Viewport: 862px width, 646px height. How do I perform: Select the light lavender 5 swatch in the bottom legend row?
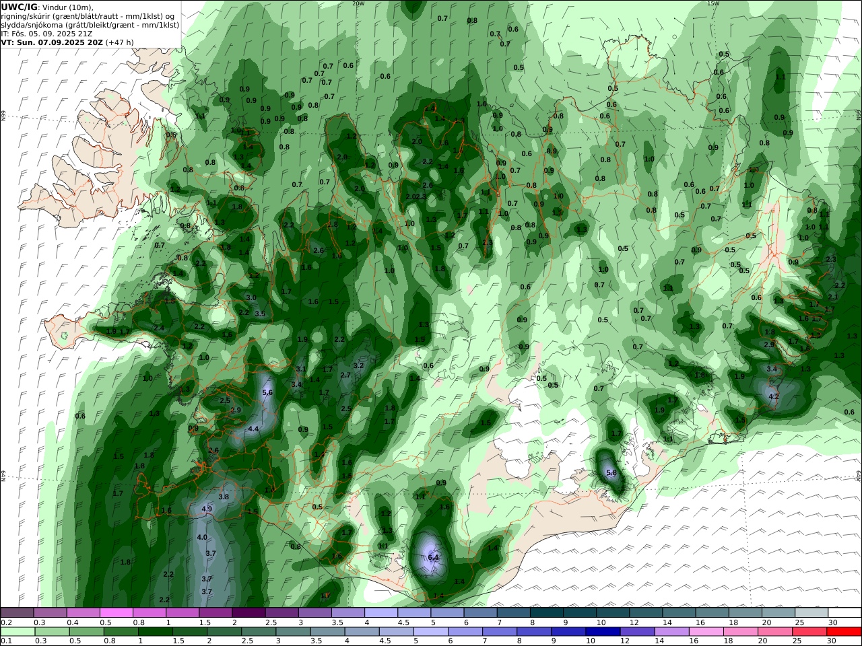pyautogui.click(x=430, y=632)
